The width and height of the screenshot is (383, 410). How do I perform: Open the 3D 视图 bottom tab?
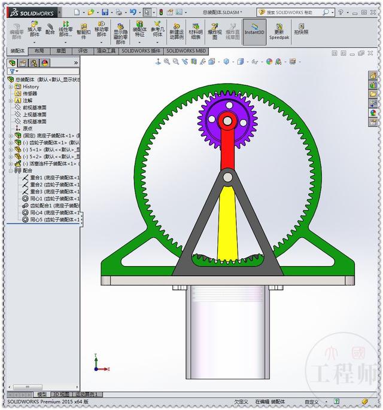click(x=61, y=394)
